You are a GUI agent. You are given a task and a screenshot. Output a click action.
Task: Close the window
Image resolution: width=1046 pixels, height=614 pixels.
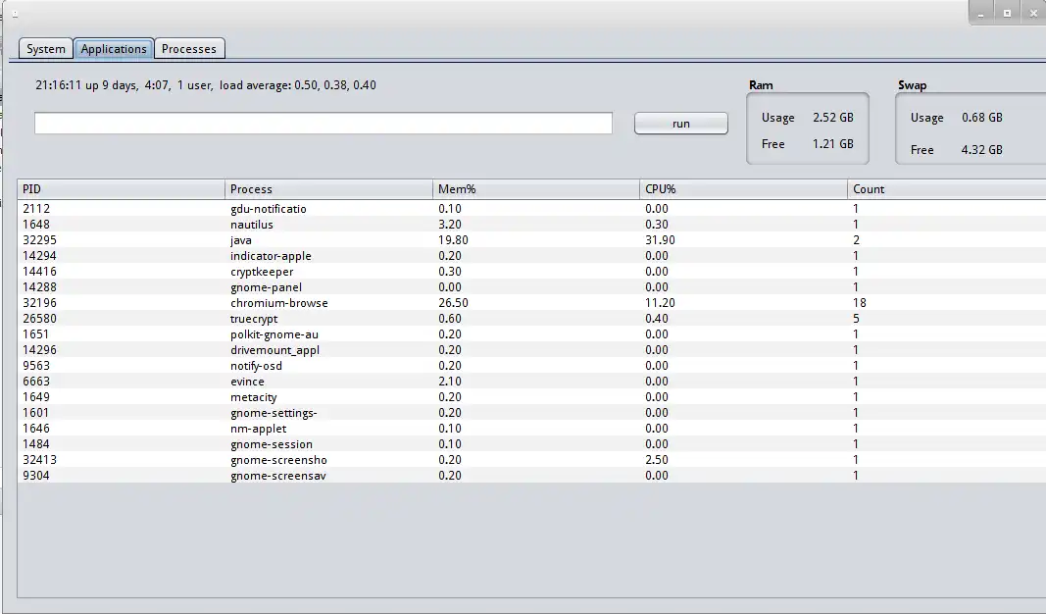click(x=1033, y=13)
